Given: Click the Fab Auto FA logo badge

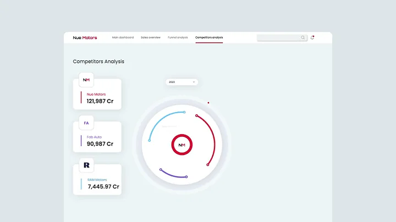Looking at the screenshot, I should (x=86, y=123).
